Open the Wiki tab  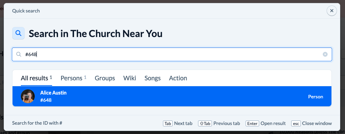[130, 78]
